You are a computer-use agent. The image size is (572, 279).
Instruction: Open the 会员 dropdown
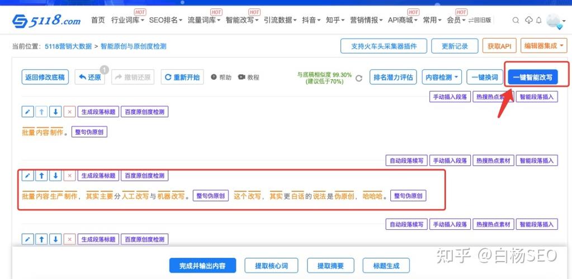click(456, 21)
